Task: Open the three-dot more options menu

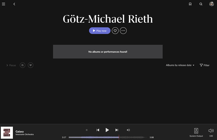Action: pyautogui.click(x=123, y=31)
